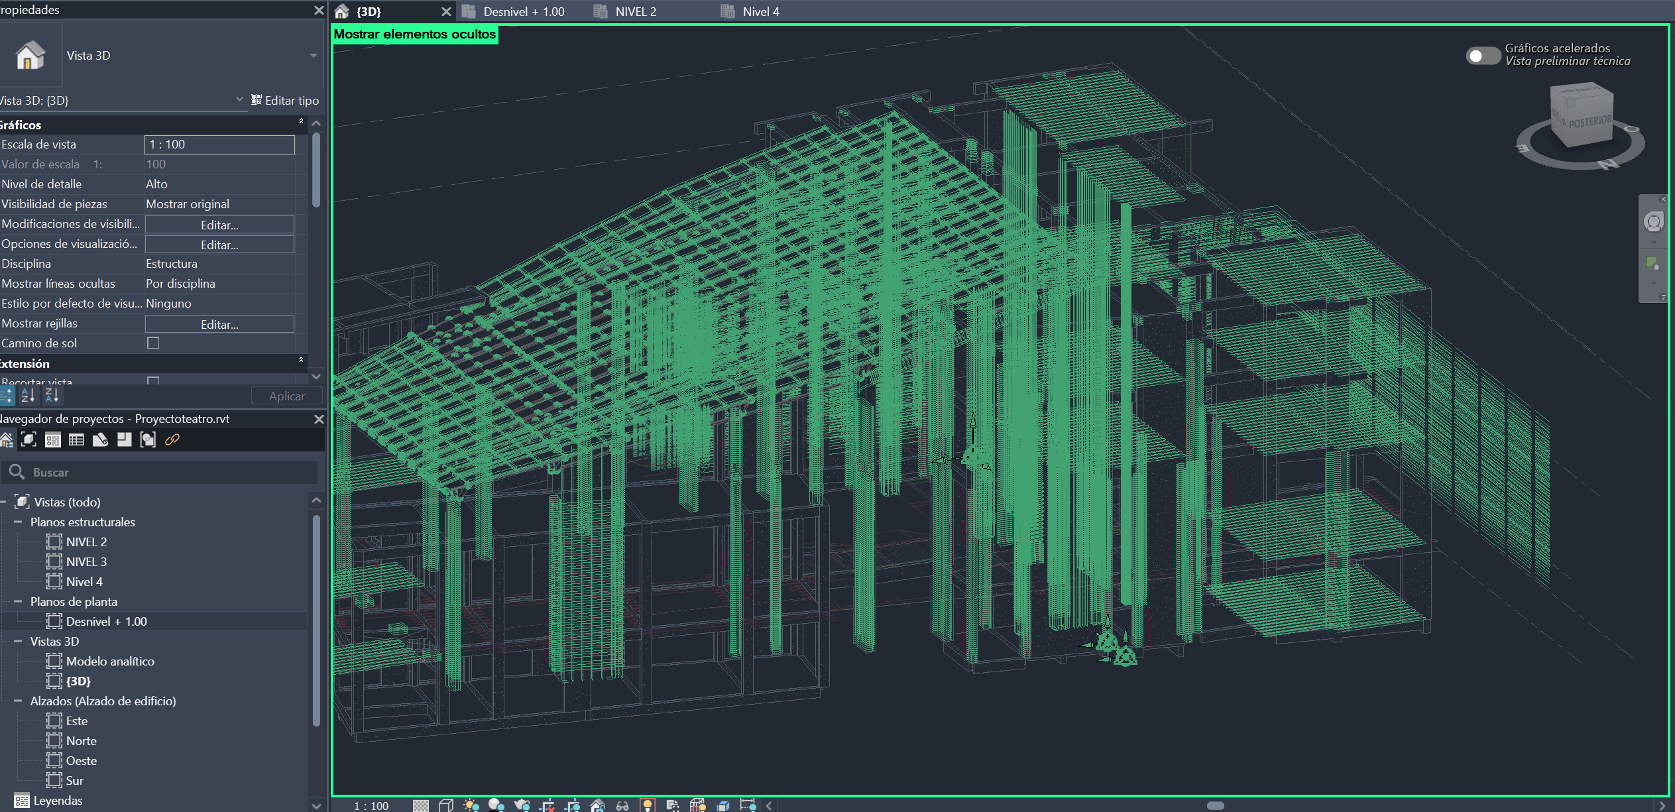Click the Families icon in project browser toolbar
This screenshot has width=1675, height=812.
(124, 439)
